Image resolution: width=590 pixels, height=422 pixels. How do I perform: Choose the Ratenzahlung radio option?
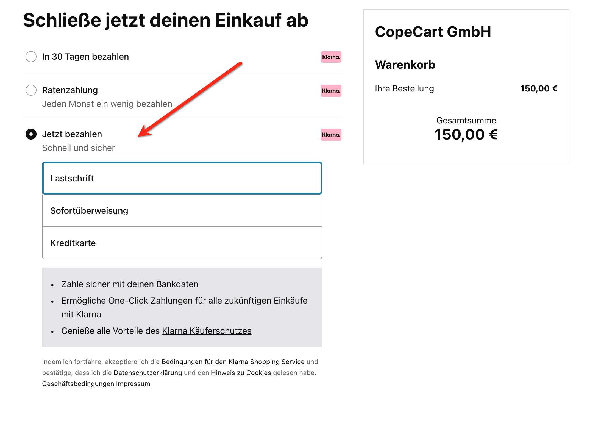click(31, 90)
